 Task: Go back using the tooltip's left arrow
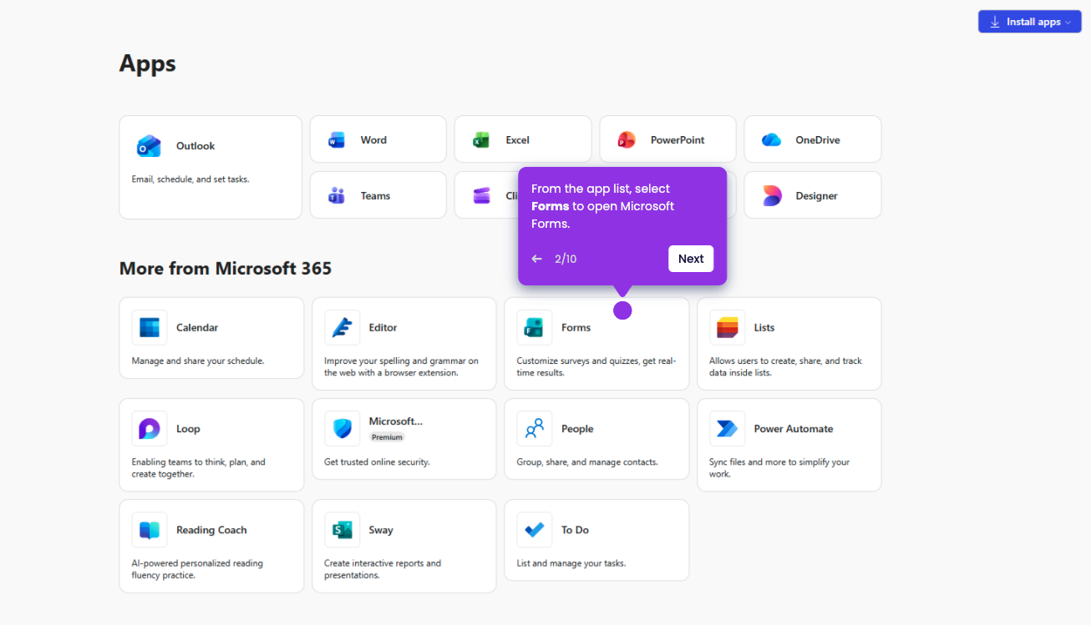click(x=537, y=259)
